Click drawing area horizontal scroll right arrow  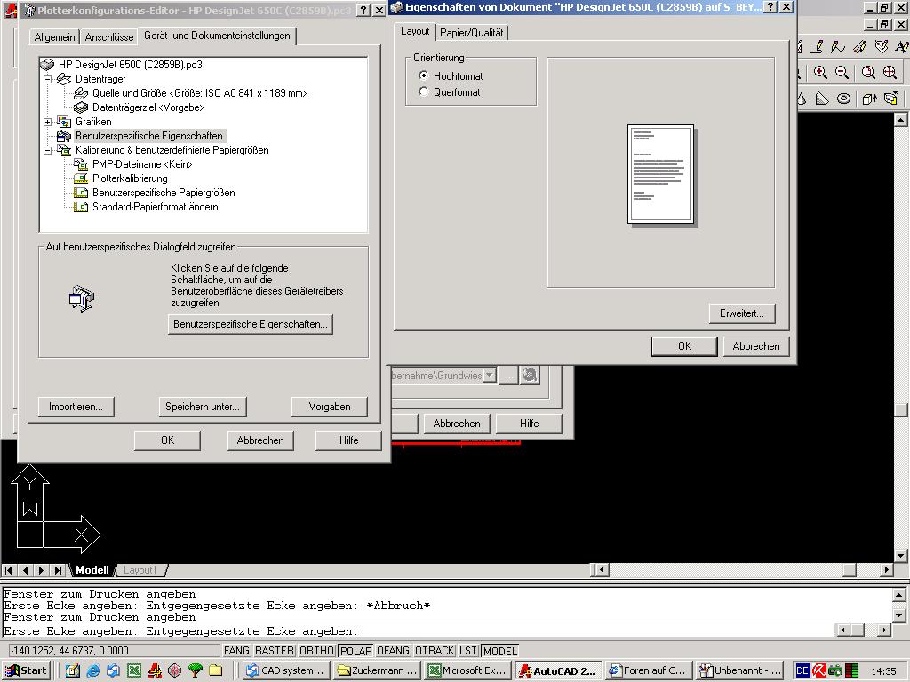[x=886, y=570]
